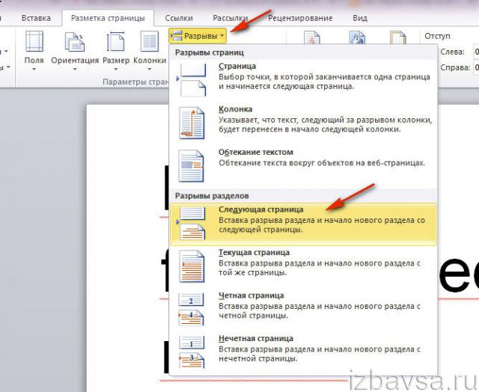Click the Колонка column break icon
Screen dimensions: 479x392
click(192, 121)
